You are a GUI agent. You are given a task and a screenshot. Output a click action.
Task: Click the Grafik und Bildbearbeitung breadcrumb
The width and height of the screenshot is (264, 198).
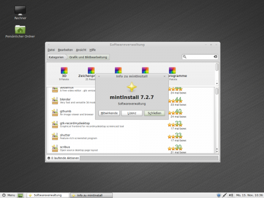pyautogui.click(x=88, y=57)
